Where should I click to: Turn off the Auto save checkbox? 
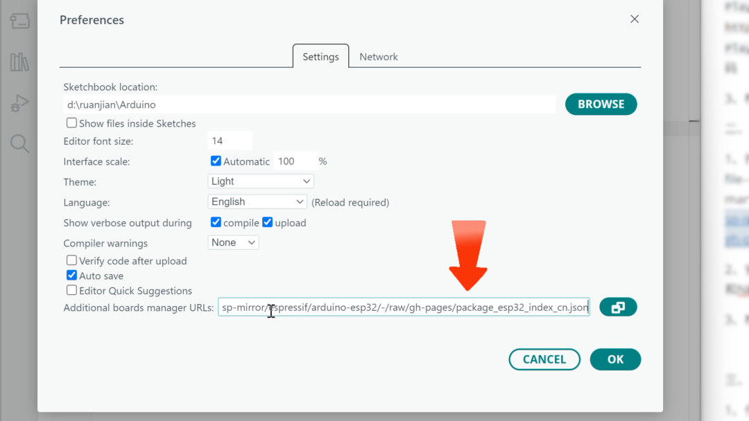click(71, 276)
